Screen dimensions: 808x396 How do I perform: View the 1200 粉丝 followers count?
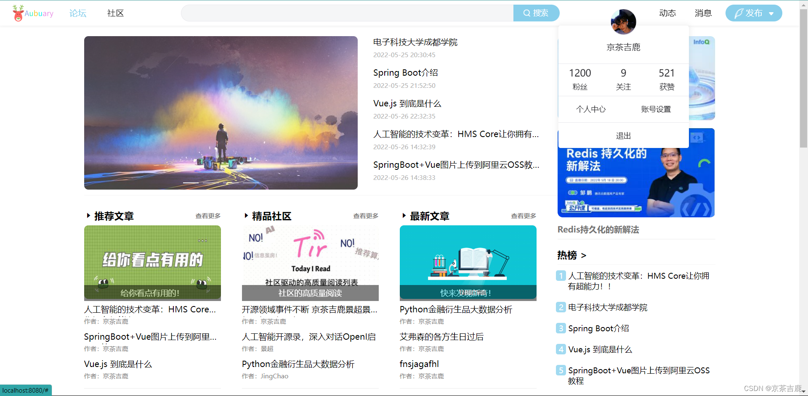(x=580, y=79)
